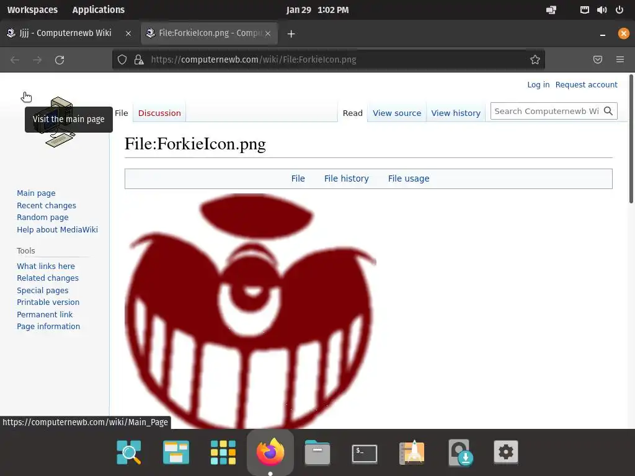Click the Firefox forward arrow button
Screen dimensions: 635x476
click(37, 60)
